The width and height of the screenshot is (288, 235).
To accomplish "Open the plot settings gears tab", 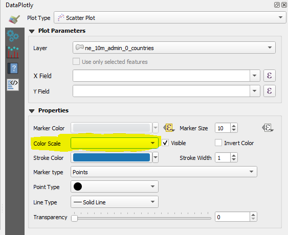I will pyautogui.click(x=13, y=36).
